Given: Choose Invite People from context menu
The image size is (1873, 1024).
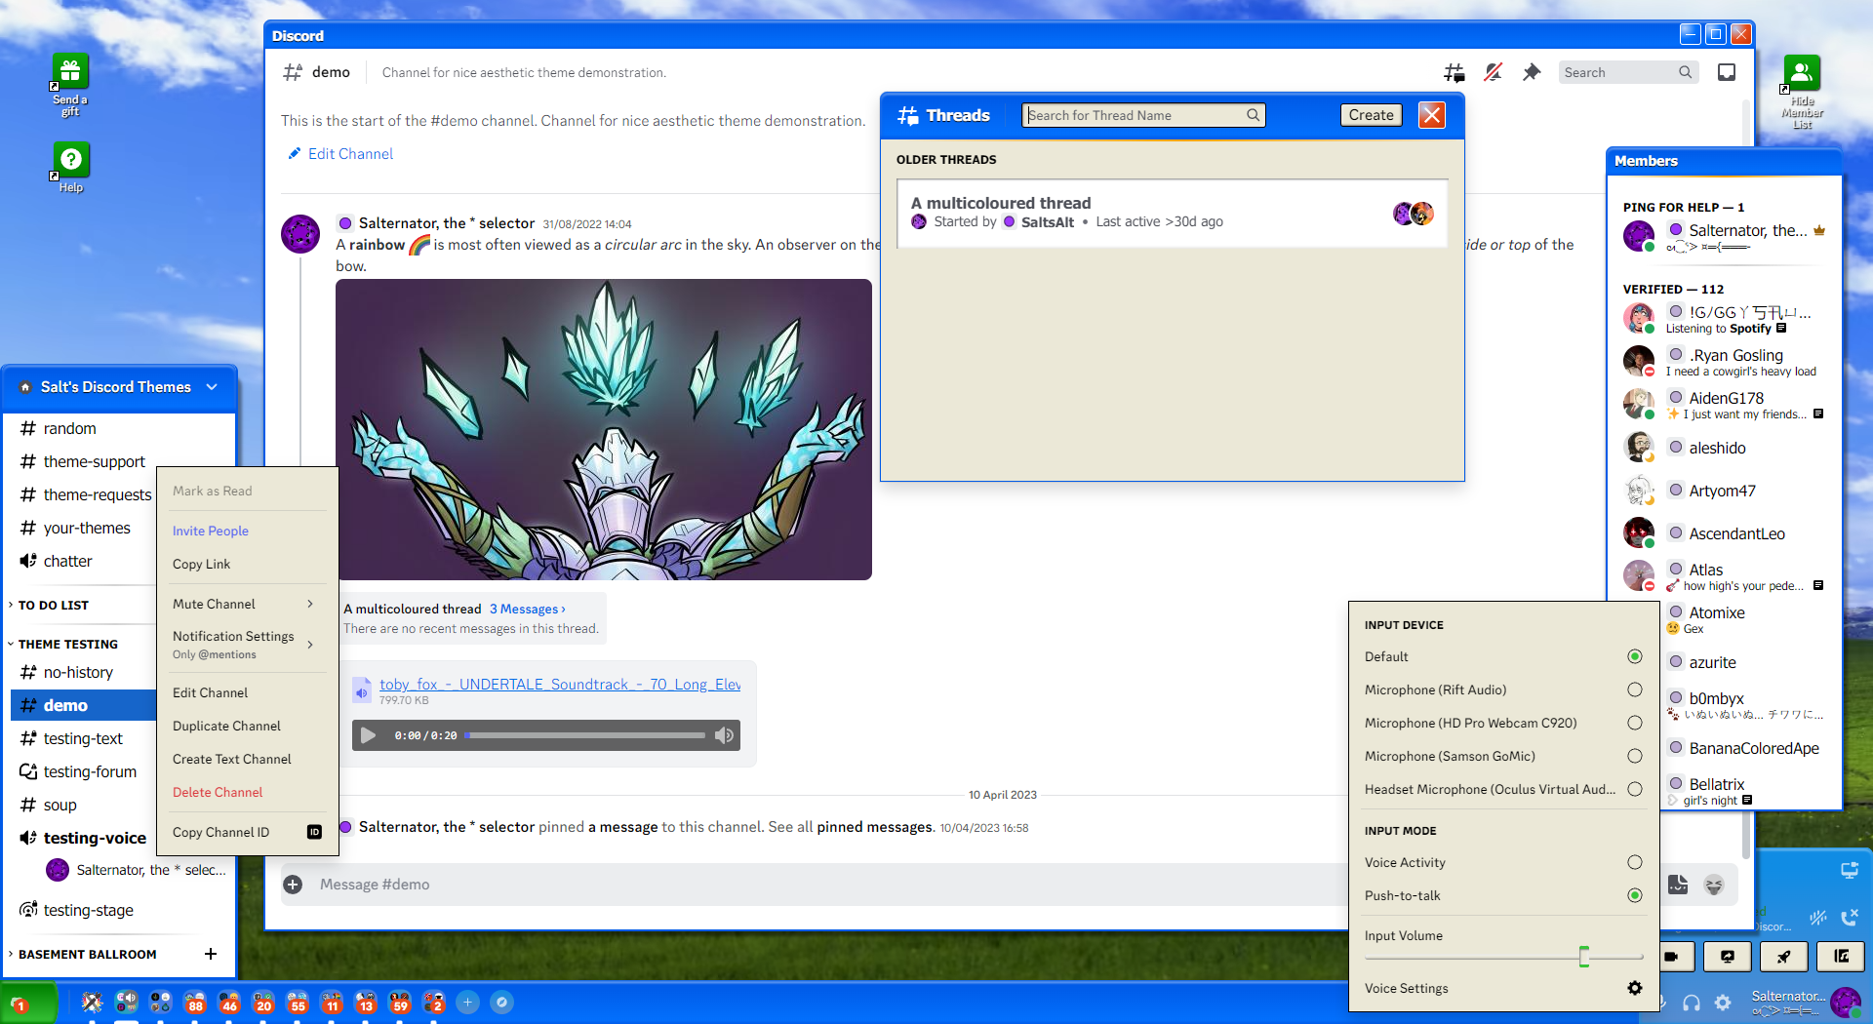Looking at the screenshot, I should coord(244,531).
